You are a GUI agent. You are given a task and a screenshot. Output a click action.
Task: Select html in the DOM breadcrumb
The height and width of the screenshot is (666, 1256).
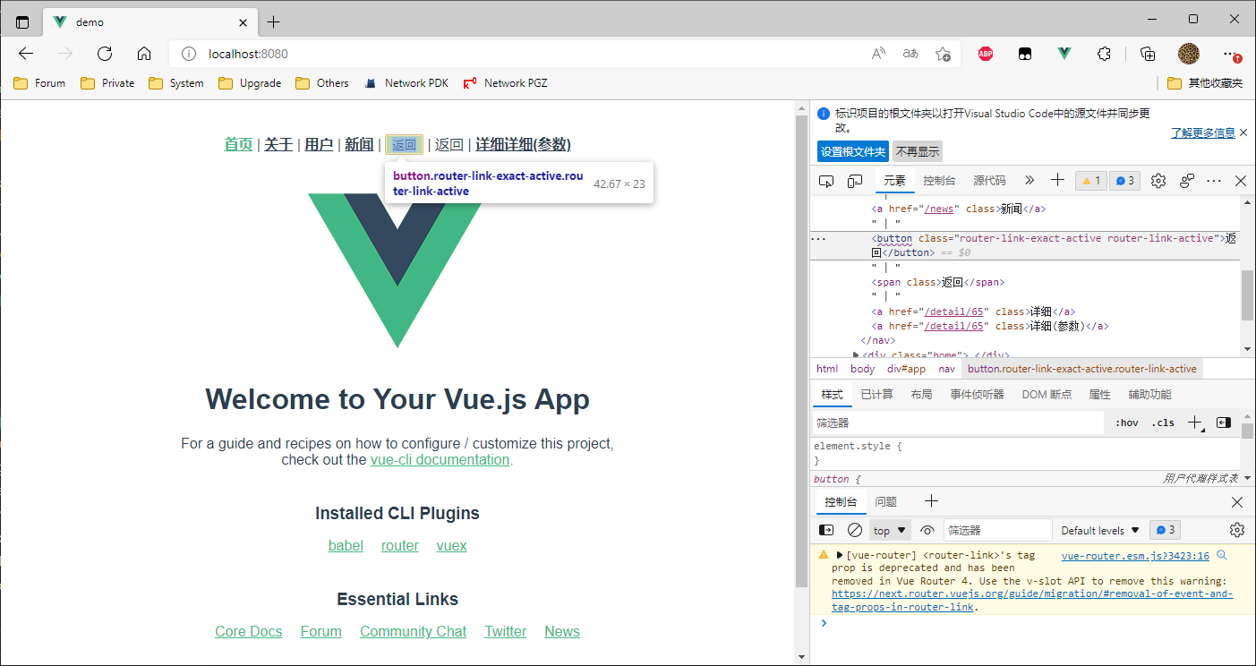[x=827, y=369]
